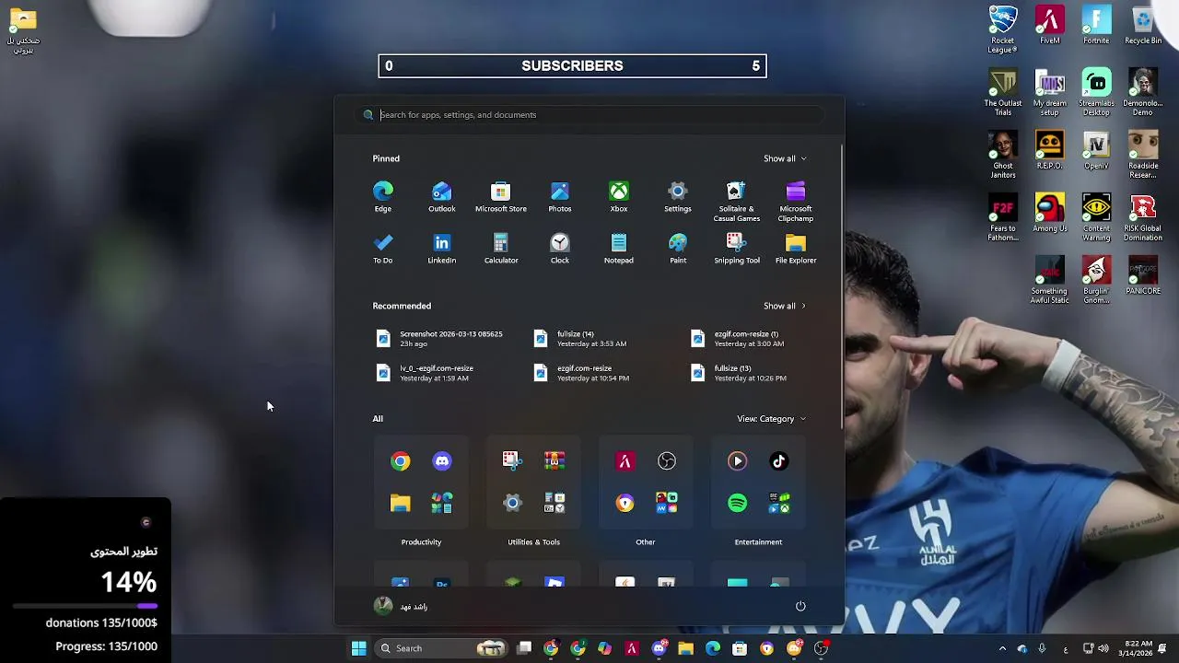
Task: Open Microsoft Edge from taskbar
Action: tap(713, 648)
